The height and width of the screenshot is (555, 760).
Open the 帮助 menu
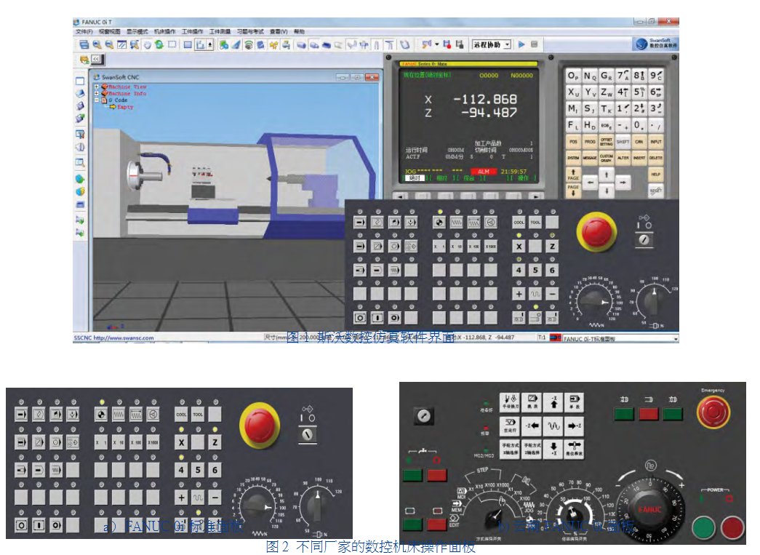coord(299,31)
